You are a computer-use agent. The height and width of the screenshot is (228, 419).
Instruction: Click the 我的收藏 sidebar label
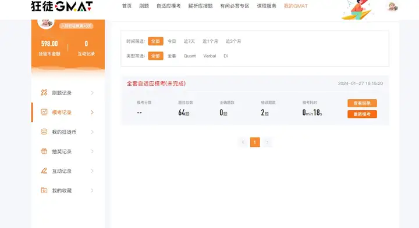click(62, 190)
